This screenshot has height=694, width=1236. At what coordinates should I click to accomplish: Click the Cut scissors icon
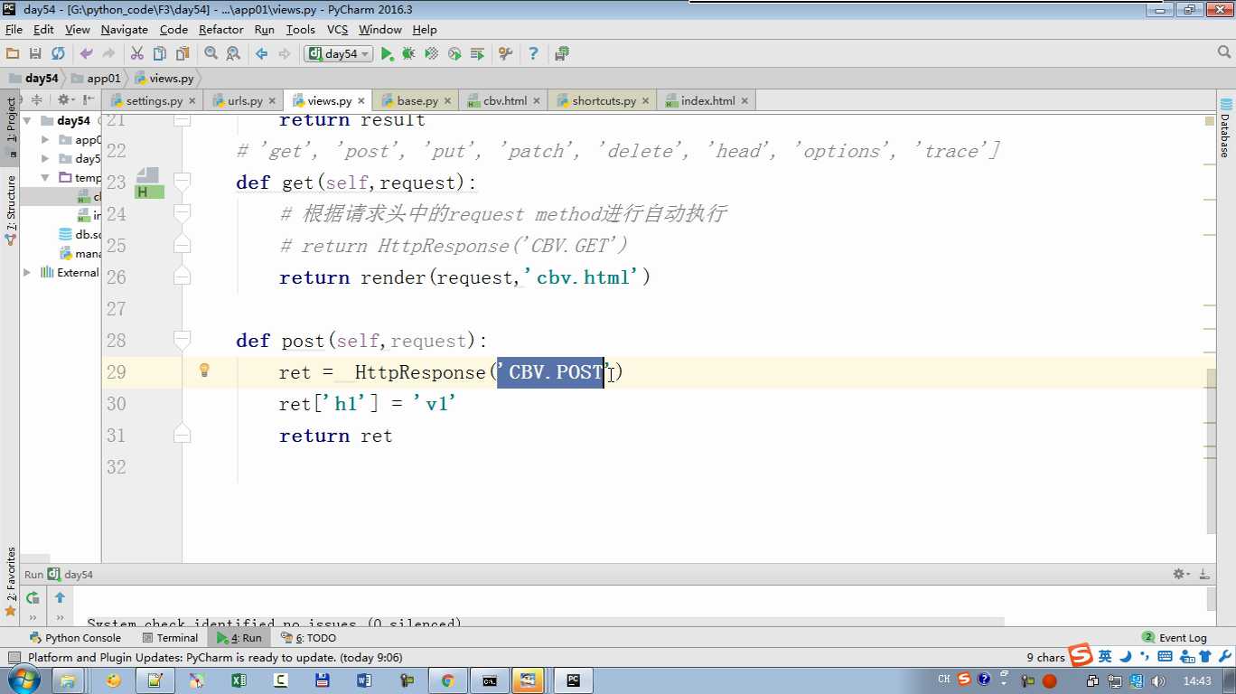[x=136, y=54]
